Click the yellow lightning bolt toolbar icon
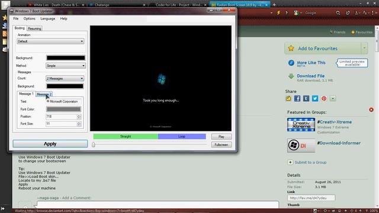The width and height of the screenshot is (379, 213). 278,12
